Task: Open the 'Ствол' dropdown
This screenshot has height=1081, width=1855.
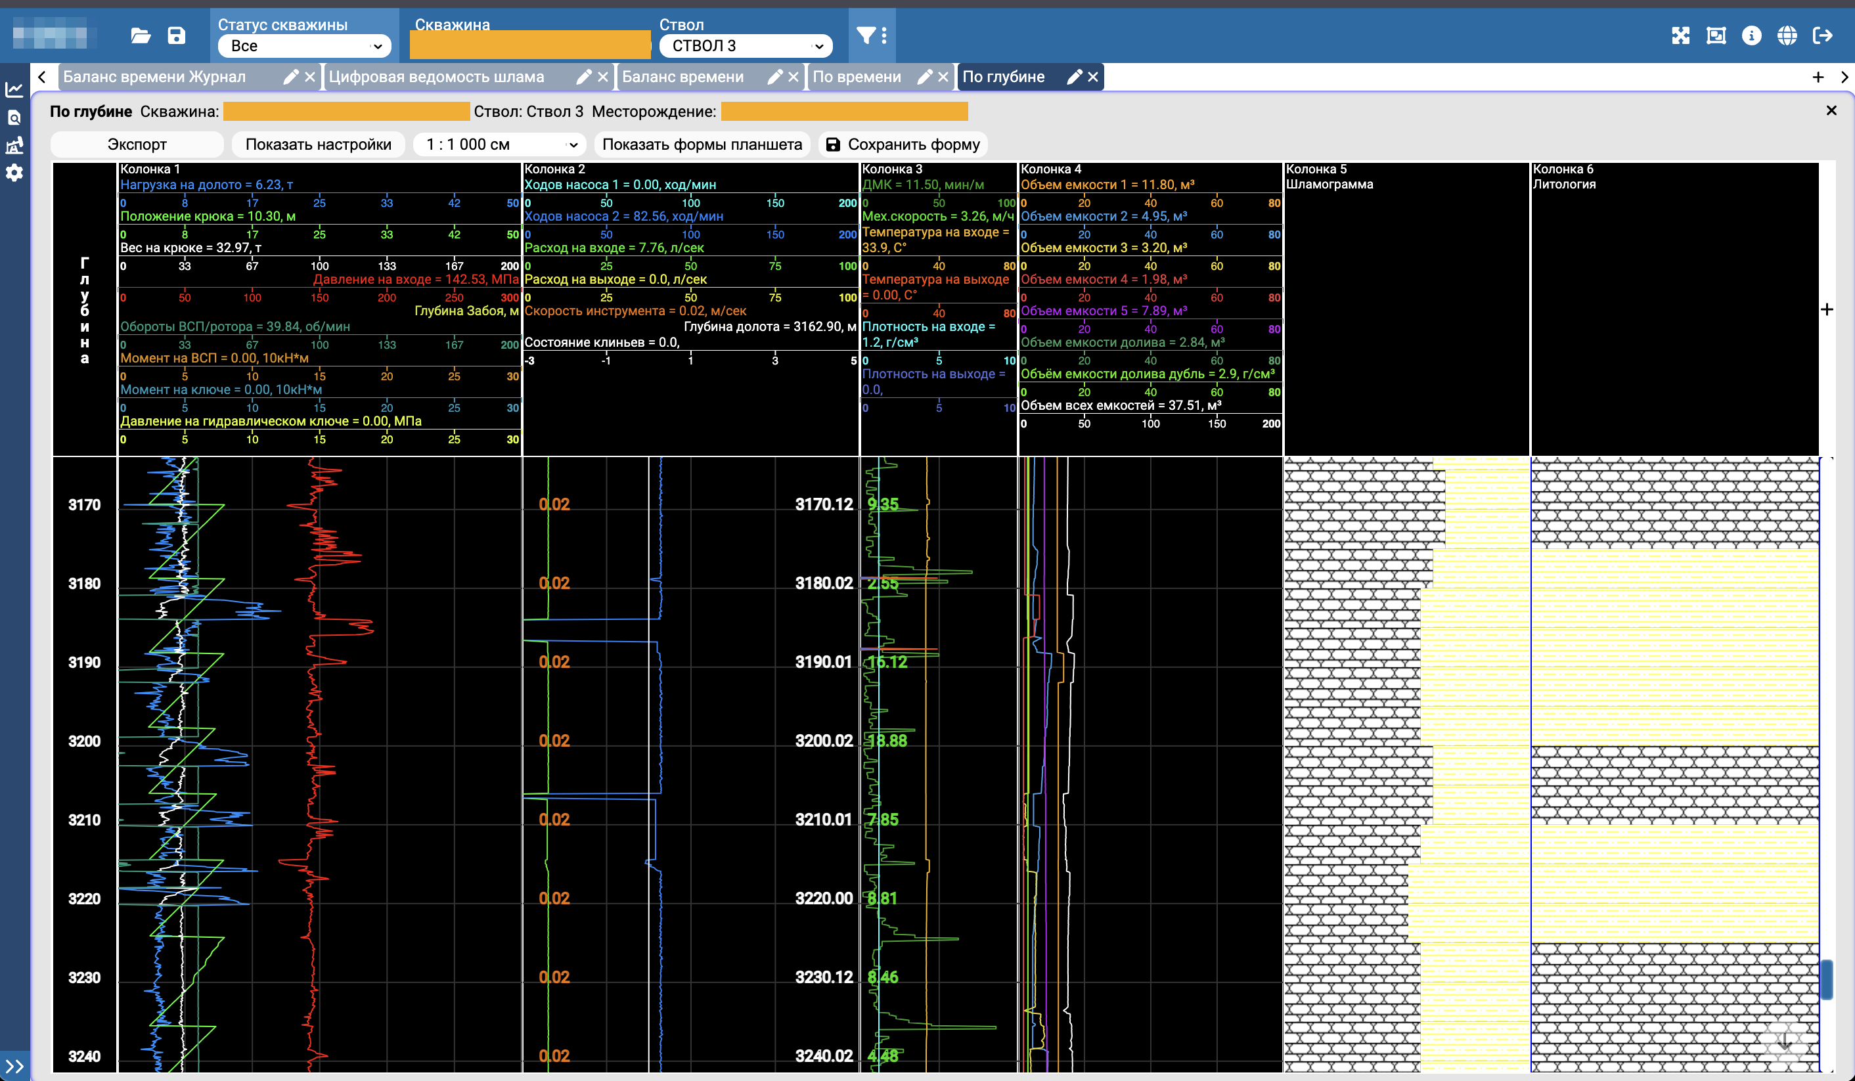Action: [x=745, y=45]
